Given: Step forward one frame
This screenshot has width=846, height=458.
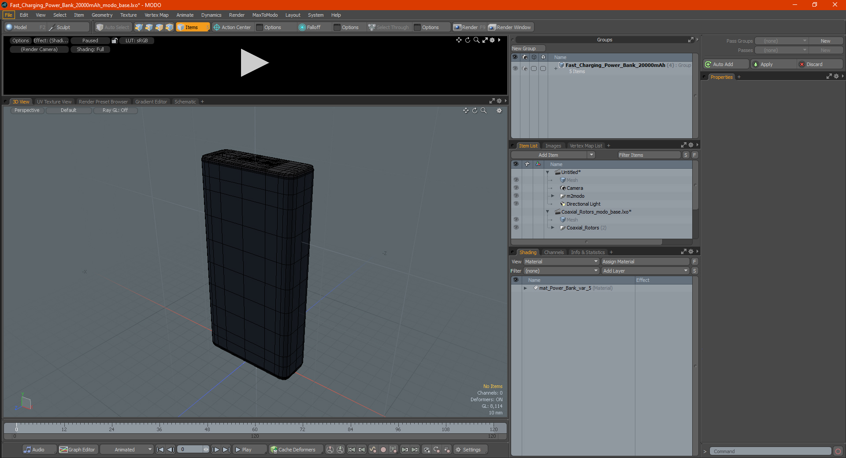Looking at the screenshot, I should point(215,450).
